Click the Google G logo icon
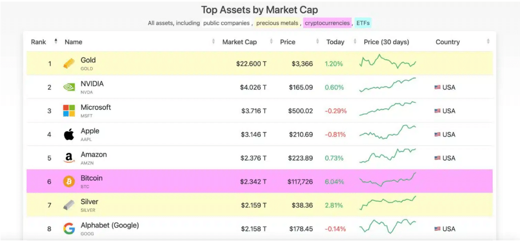The image size is (520, 242). tap(69, 229)
